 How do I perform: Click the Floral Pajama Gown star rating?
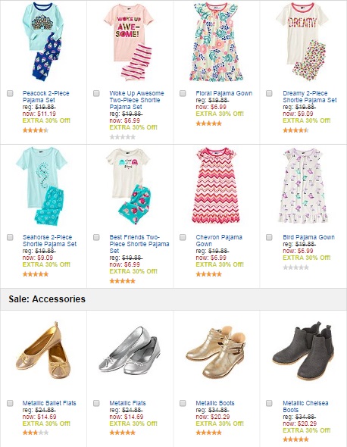tap(208, 123)
